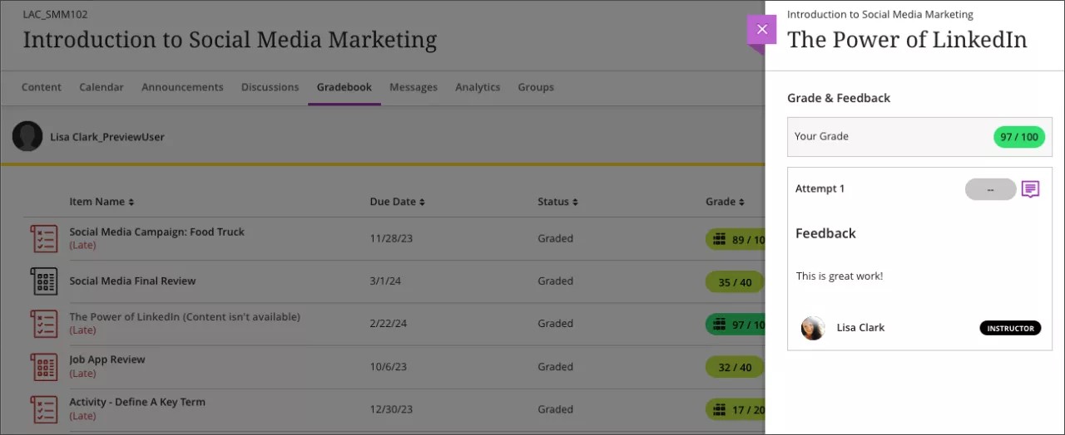Click the Social Media Campaign assignment icon
Image resolution: width=1065 pixels, height=435 pixels.
point(44,238)
